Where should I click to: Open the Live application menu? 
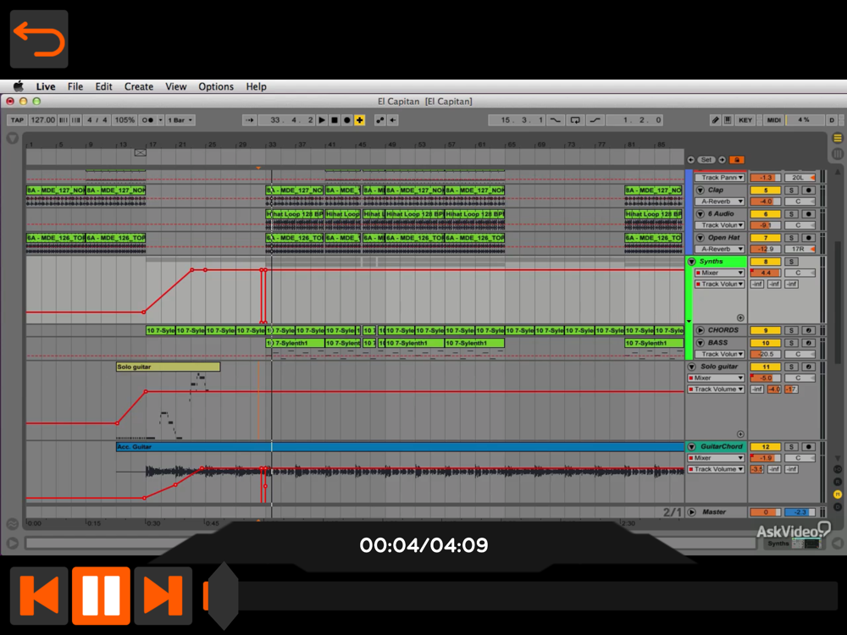[x=46, y=86]
